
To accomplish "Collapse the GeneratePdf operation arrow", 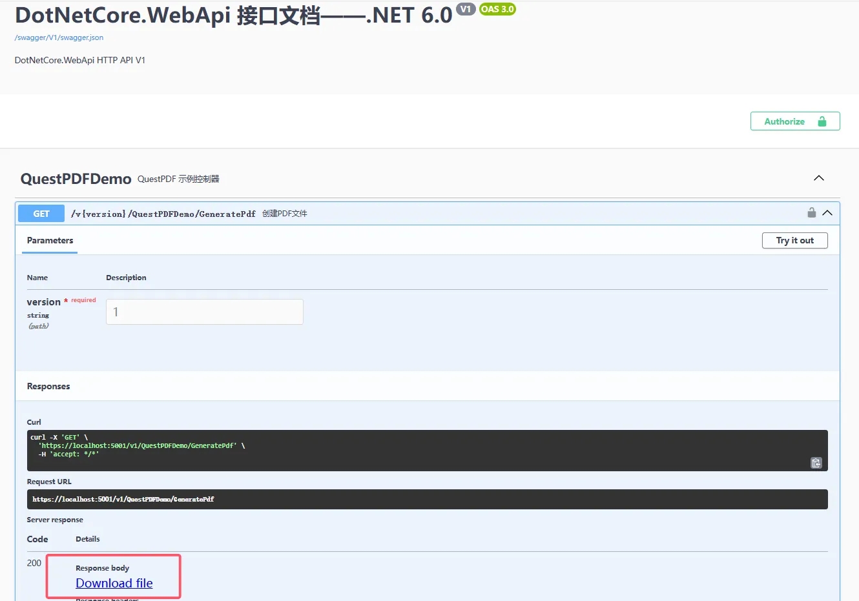I will coord(827,213).
